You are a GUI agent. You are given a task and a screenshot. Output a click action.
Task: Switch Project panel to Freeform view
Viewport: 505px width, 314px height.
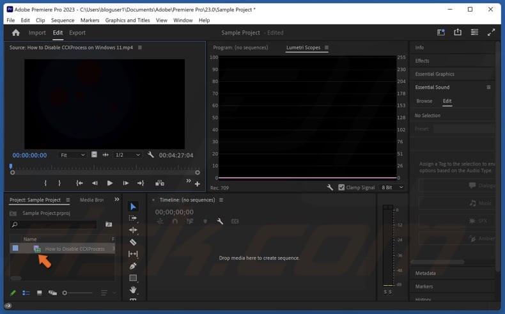coord(52,293)
